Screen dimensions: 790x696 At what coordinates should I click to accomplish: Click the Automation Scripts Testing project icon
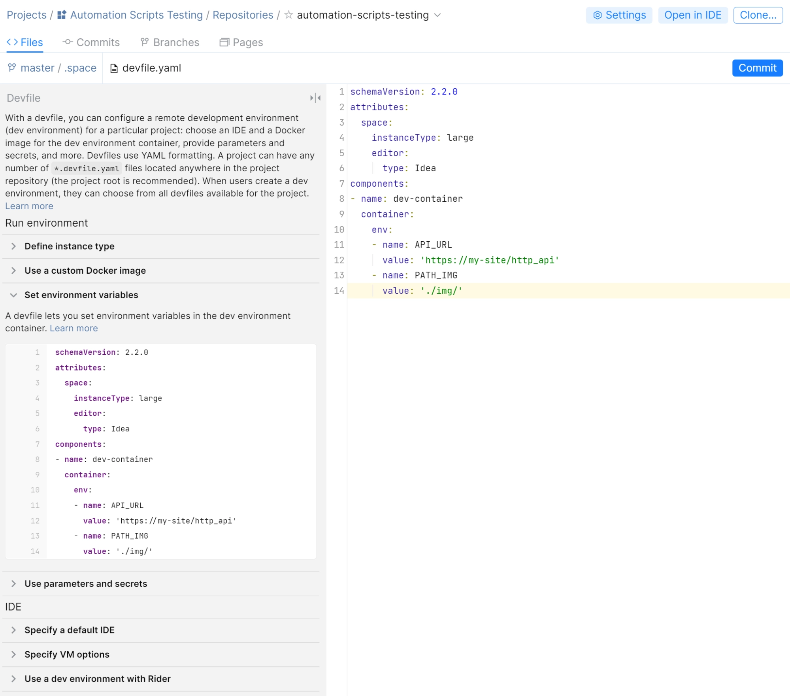62,15
